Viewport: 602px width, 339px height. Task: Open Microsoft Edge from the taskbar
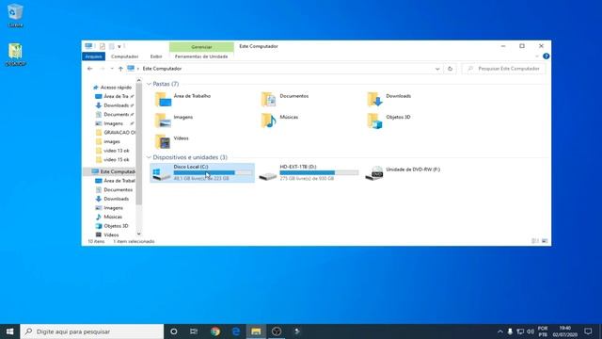(236, 331)
